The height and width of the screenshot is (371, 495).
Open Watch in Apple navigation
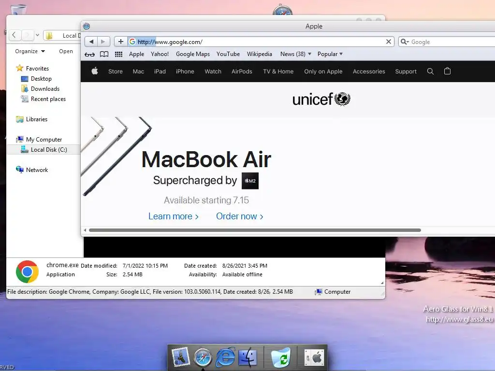tap(213, 71)
